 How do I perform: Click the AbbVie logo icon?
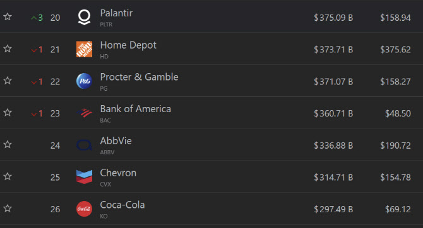point(84,145)
